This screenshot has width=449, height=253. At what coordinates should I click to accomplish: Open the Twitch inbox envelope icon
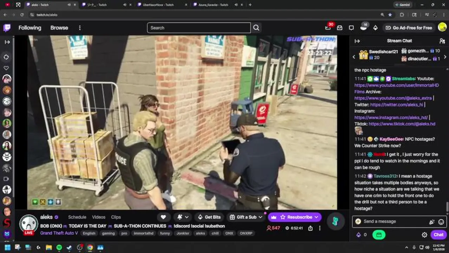coord(340,28)
